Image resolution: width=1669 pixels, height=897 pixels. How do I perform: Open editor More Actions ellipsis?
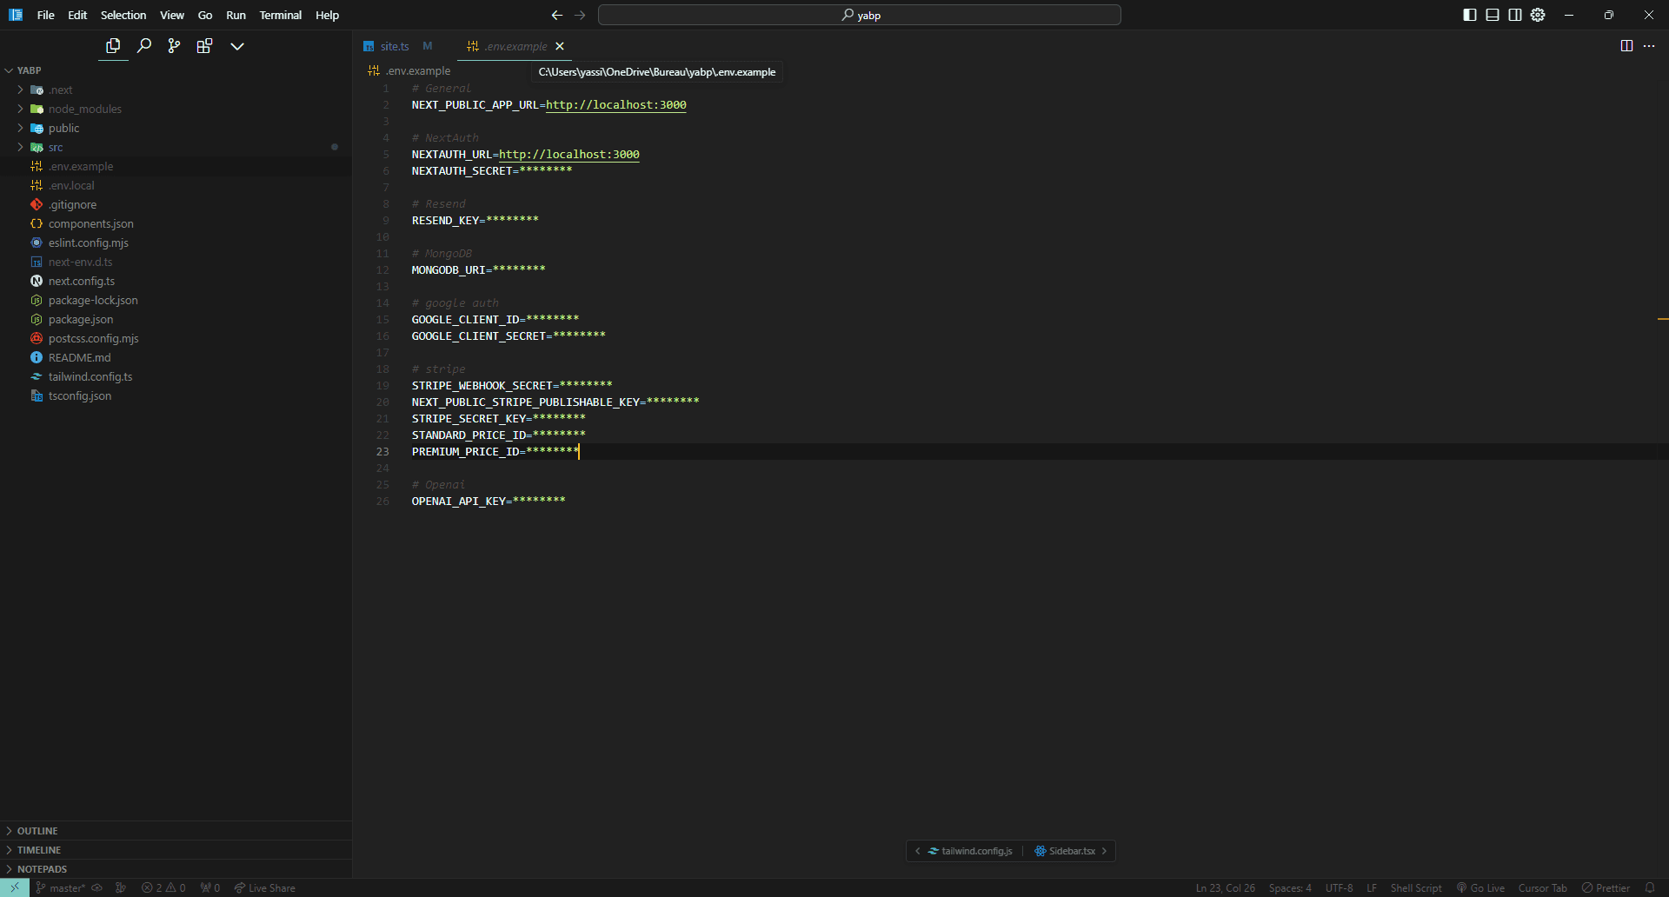(x=1649, y=46)
